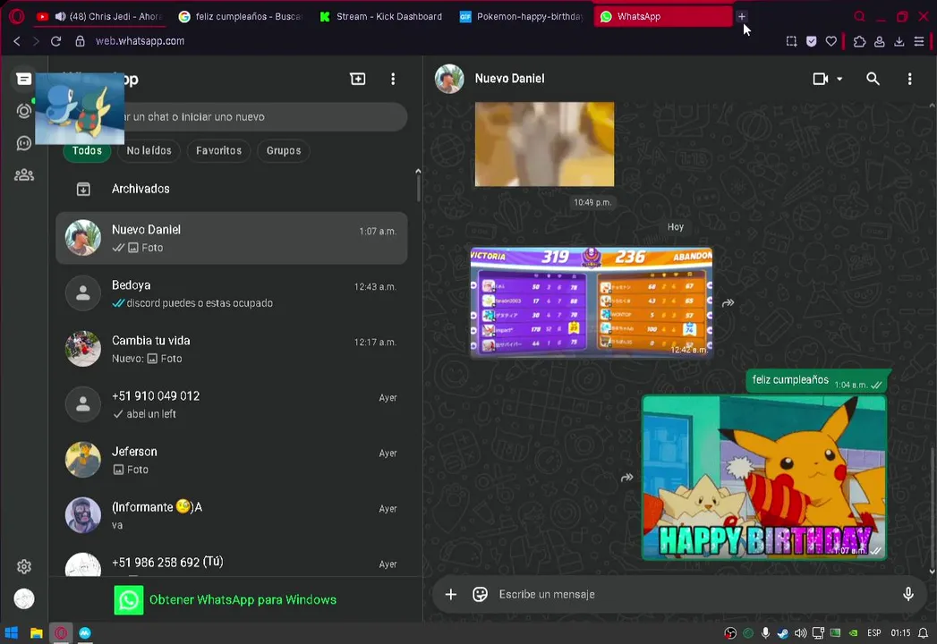Start video call with Nuevo Daniel

click(821, 79)
